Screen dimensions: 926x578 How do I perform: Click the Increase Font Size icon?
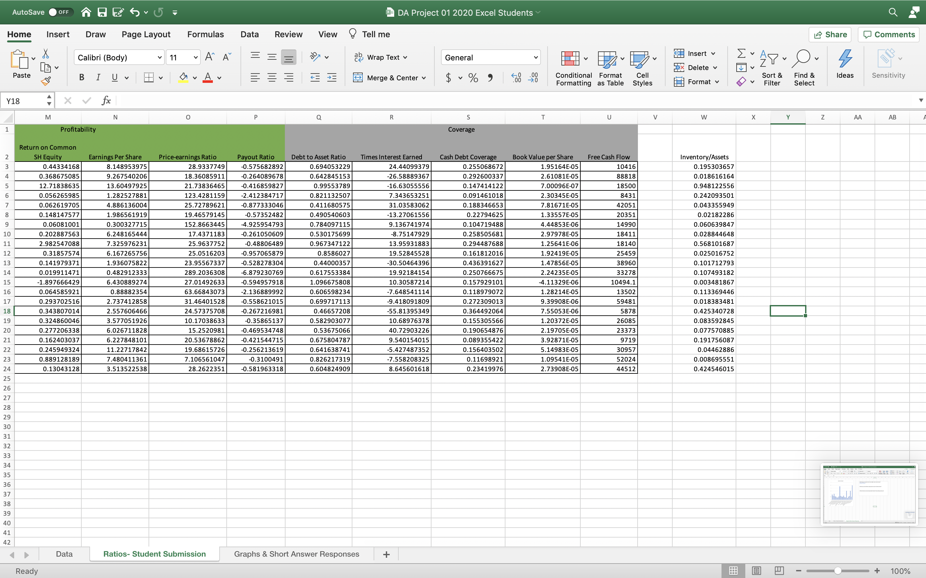pos(210,57)
